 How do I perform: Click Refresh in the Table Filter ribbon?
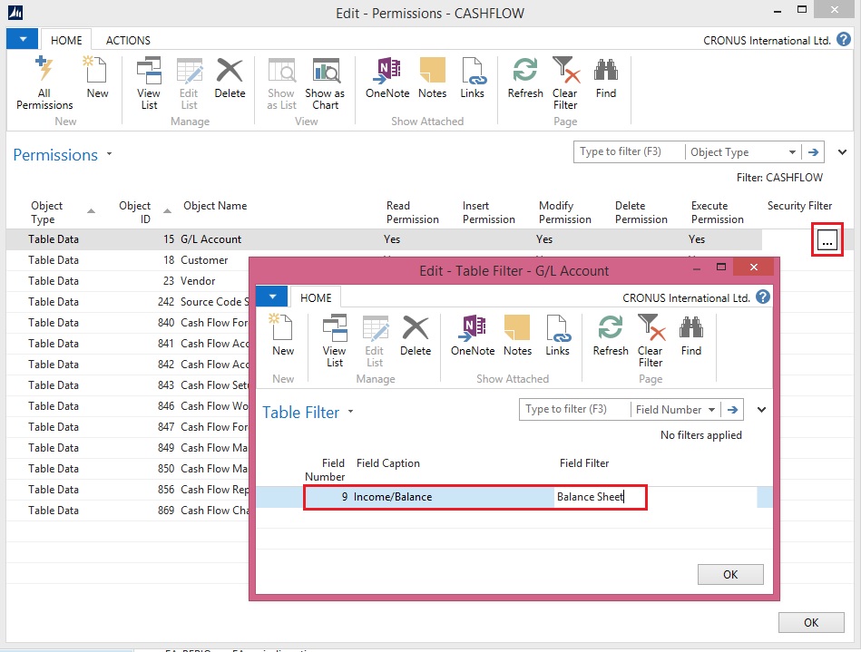click(x=611, y=336)
